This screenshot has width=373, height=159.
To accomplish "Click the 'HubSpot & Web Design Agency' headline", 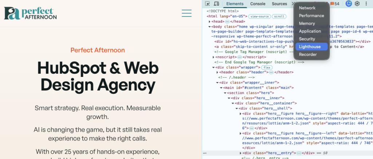I will 98,77.
